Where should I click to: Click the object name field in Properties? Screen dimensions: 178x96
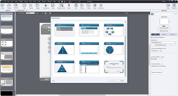(x=164, y=14)
